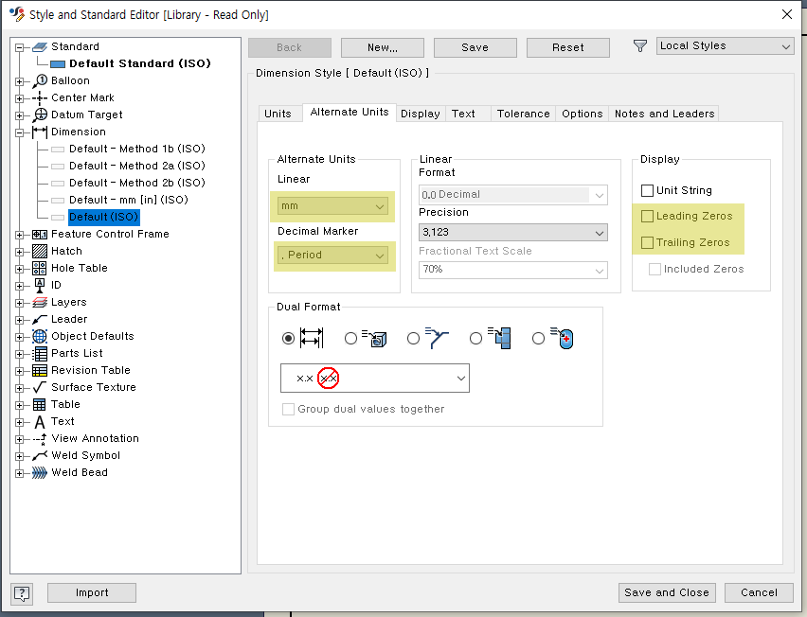Switch to the Notes and Leaders tab

664,114
